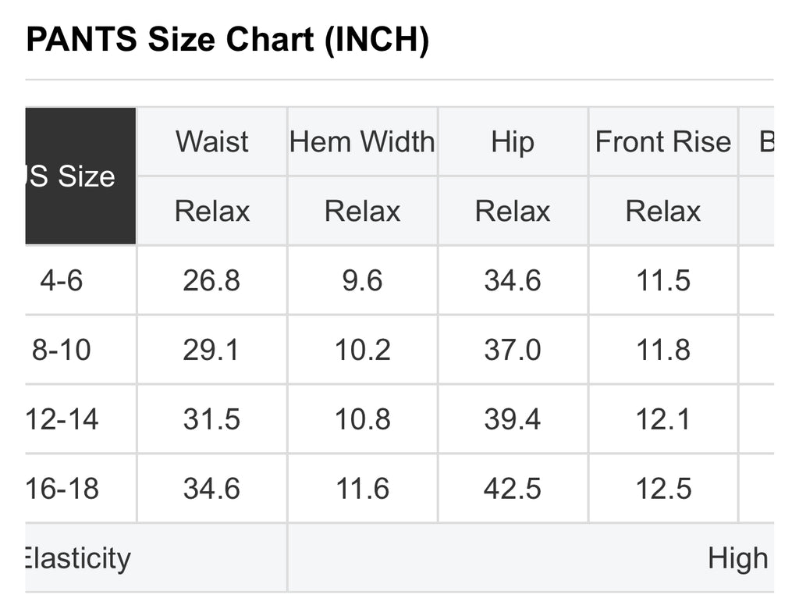This screenshot has height=609, width=799.
Task: Click hem width value 10.2
Action: click(x=362, y=350)
